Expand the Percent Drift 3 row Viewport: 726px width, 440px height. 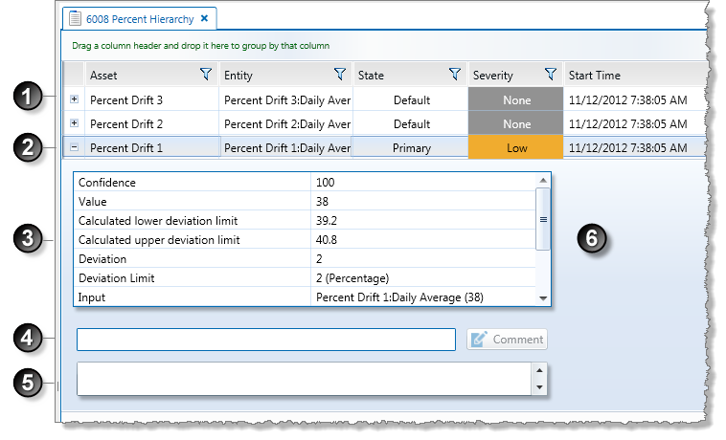(75, 99)
